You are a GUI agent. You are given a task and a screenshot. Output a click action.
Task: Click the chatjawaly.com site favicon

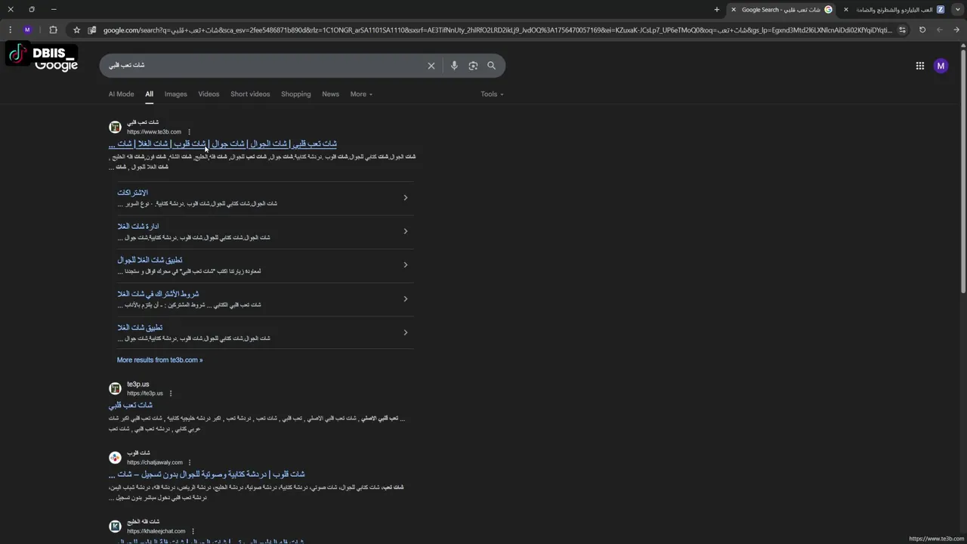point(115,457)
